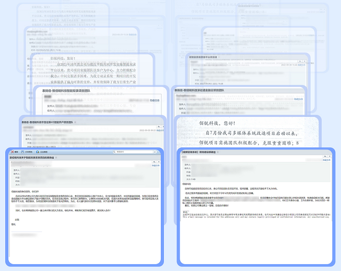Star the 【视频客服系统】 thank-you email
This screenshot has width=341, height=271.
[x=217, y=152]
